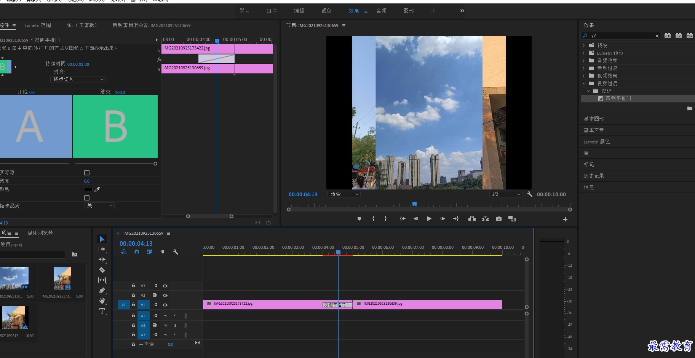Export frame with camera icon
Image resolution: width=695 pixels, height=358 pixels.
tap(499, 219)
